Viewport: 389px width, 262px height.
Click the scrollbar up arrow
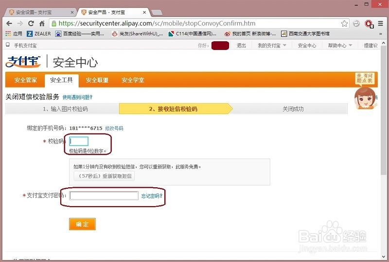[x=384, y=43]
